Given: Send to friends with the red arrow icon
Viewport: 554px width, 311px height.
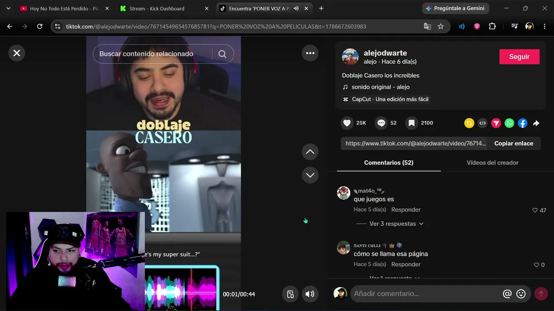Looking at the screenshot, I should point(496,123).
